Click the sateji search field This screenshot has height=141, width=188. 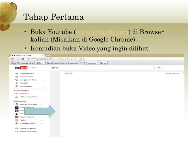(x=102, y=68)
